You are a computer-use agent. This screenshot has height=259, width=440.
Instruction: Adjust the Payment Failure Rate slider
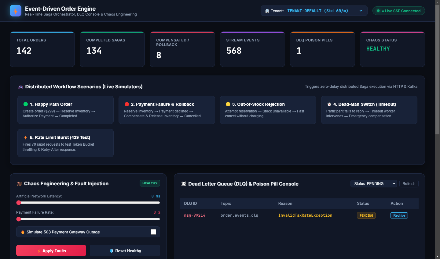[88, 219]
